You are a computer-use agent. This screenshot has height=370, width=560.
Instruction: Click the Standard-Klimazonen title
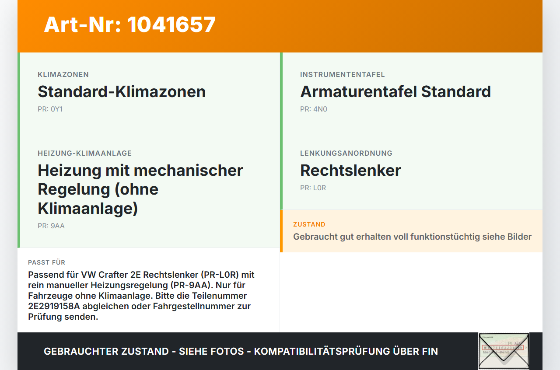122,91
